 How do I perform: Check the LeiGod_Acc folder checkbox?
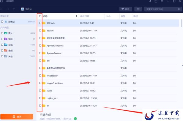tap(40, 98)
